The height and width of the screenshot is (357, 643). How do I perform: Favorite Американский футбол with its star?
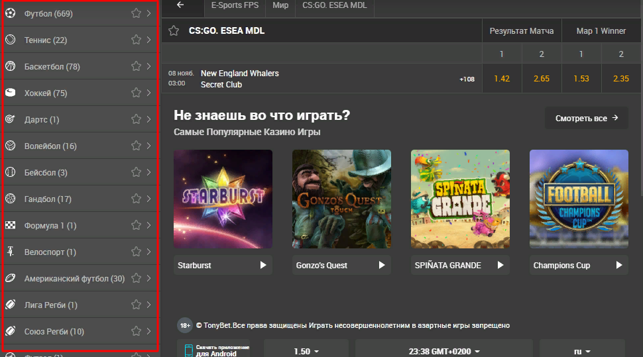pos(136,278)
